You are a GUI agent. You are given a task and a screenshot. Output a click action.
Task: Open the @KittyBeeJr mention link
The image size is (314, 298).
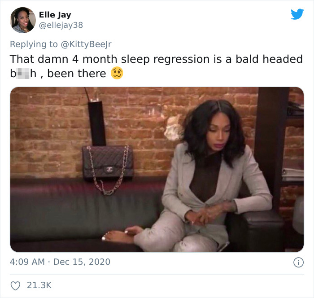(x=86, y=44)
